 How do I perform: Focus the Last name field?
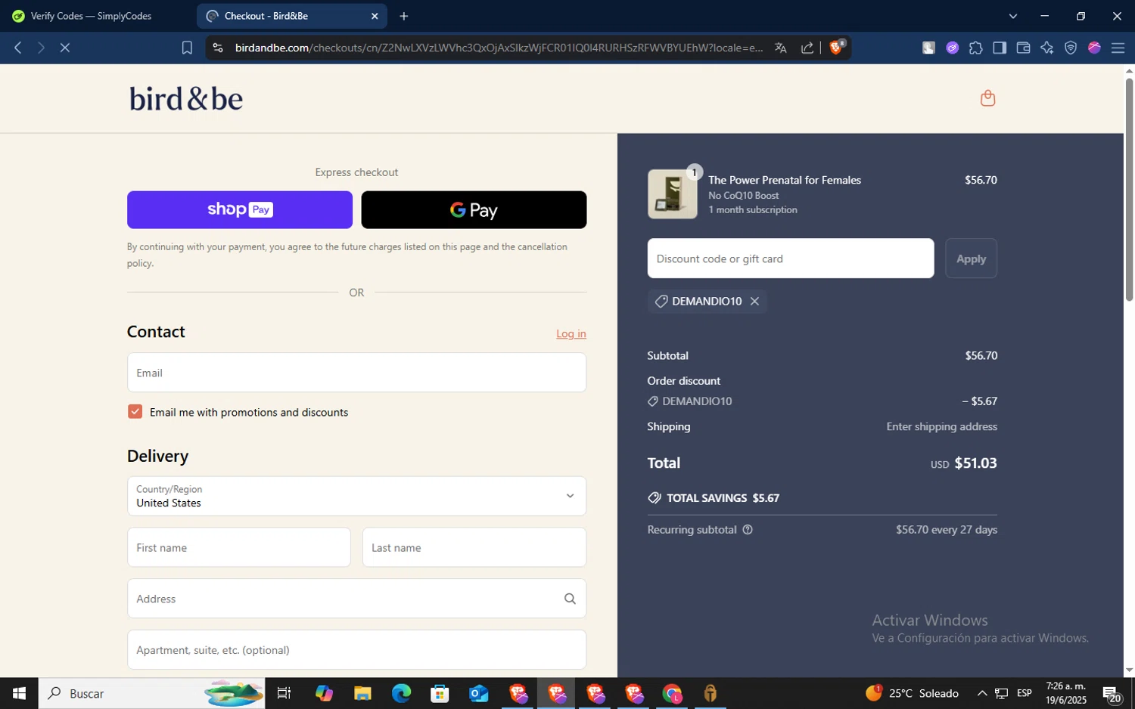[474, 547]
